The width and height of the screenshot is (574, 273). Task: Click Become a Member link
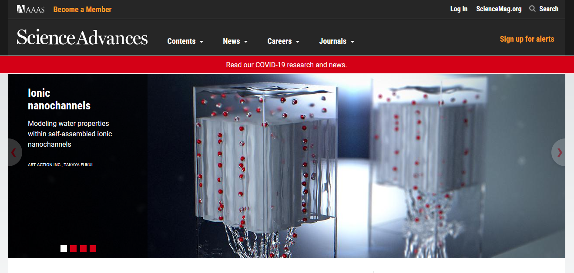(82, 9)
